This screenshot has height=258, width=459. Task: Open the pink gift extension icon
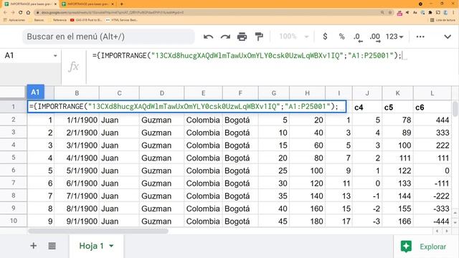(x=399, y=13)
